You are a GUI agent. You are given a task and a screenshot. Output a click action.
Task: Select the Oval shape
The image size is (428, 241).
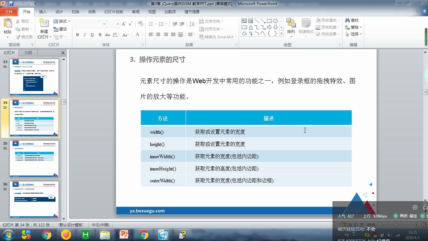pyautogui.click(x=275, y=21)
